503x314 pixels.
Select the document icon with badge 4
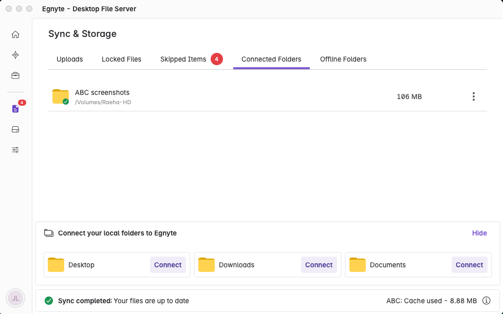[x=15, y=109]
